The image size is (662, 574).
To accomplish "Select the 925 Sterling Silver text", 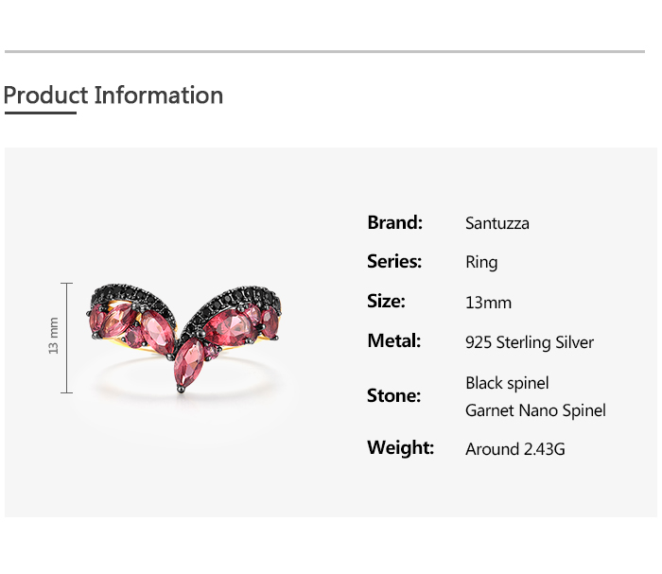I will click(530, 342).
